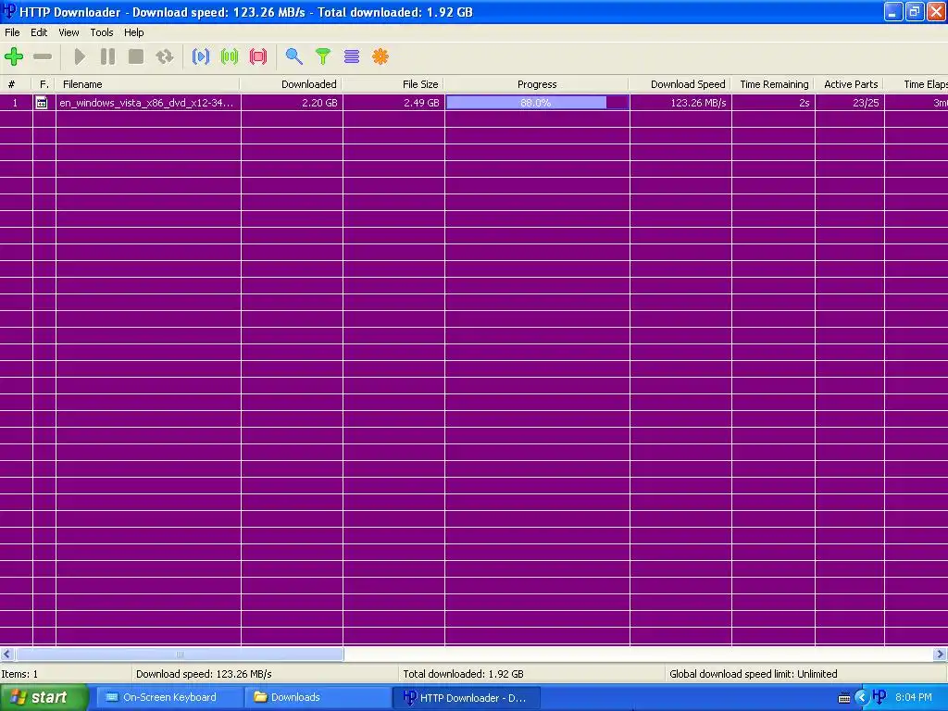This screenshot has height=711, width=948.
Task: Sort by the Progress column header
Action: coord(537,84)
